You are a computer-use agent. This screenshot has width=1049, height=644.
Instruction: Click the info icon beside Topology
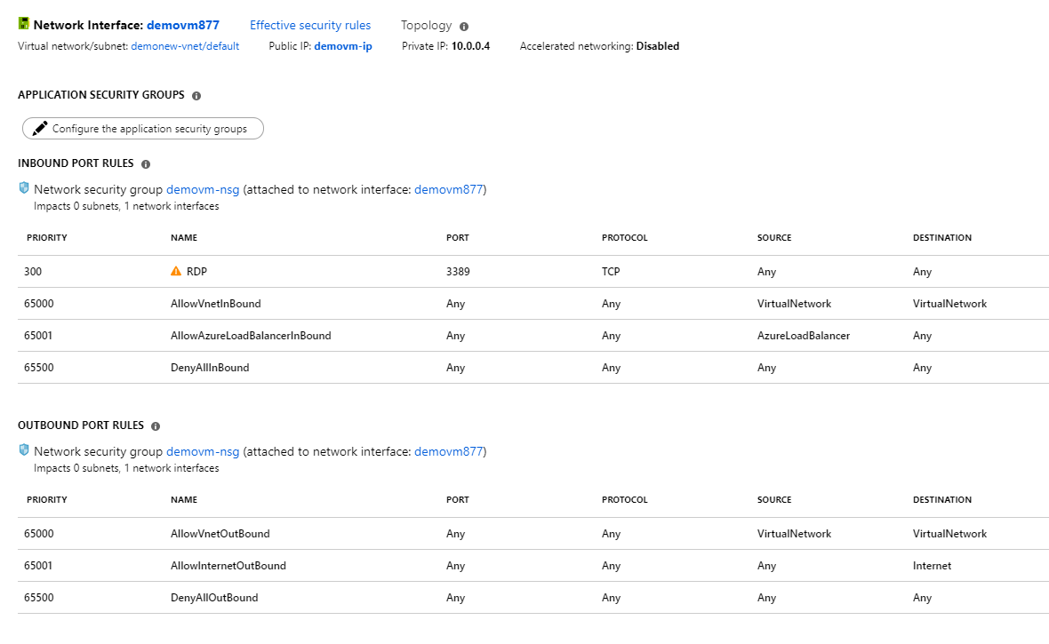click(464, 27)
